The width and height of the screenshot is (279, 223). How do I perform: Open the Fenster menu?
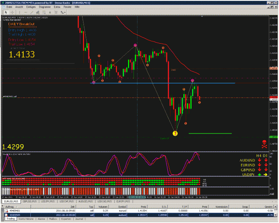pyautogui.click(x=67, y=7)
